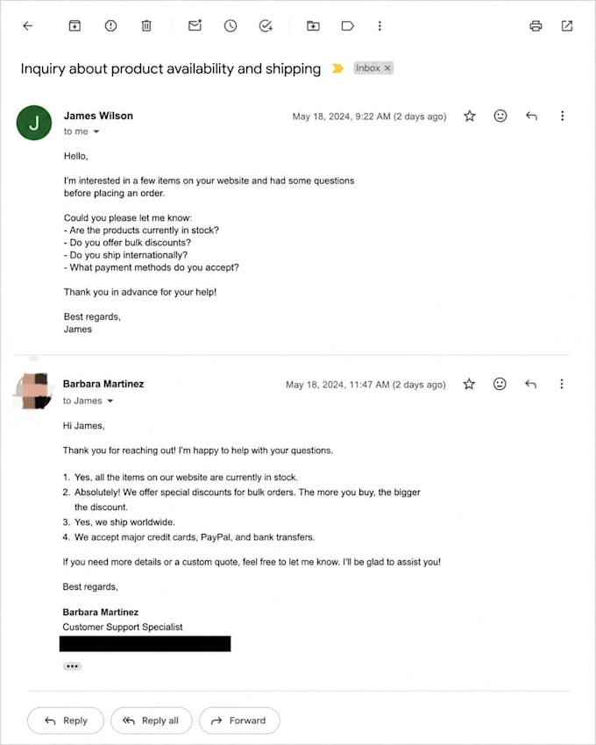
Task: Open the Move to folder icon
Action: pos(313,25)
